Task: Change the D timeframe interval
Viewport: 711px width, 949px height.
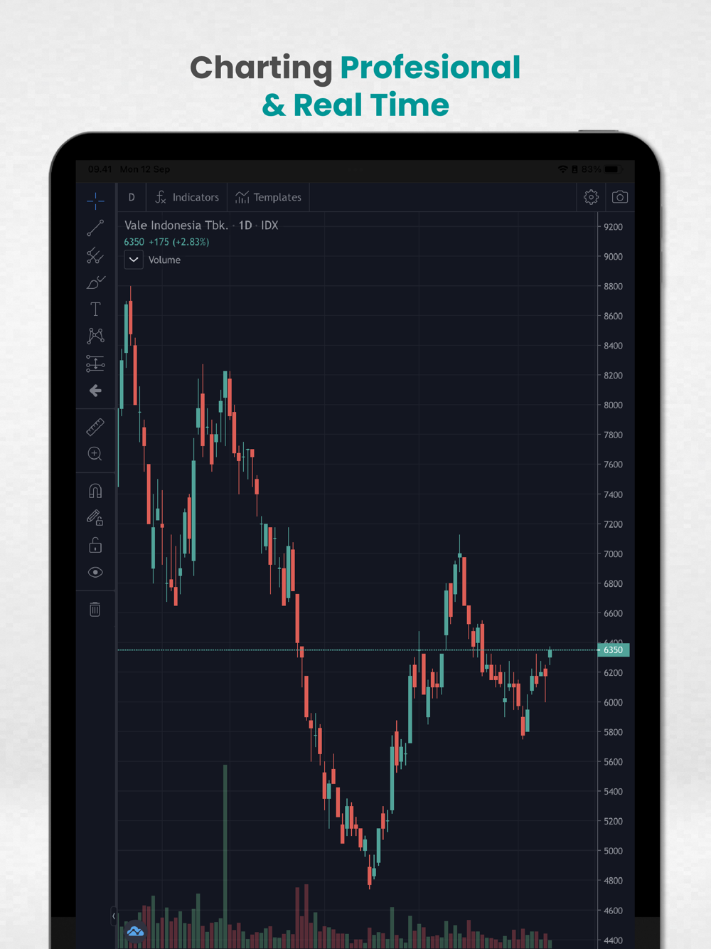Action: pyautogui.click(x=132, y=197)
